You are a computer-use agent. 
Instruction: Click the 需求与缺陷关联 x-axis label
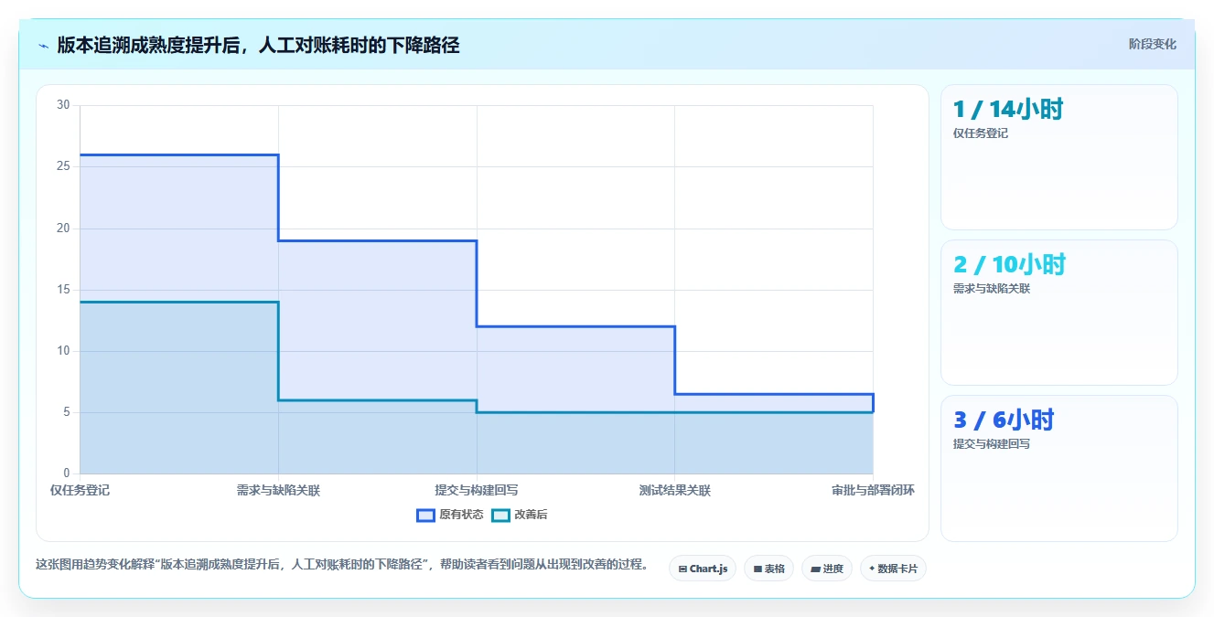point(278,490)
